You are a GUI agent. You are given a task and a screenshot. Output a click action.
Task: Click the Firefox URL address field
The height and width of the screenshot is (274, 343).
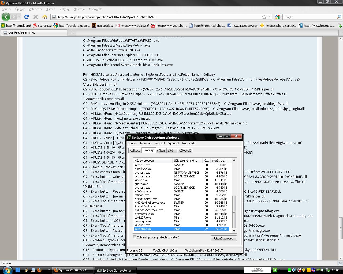pos(159,17)
